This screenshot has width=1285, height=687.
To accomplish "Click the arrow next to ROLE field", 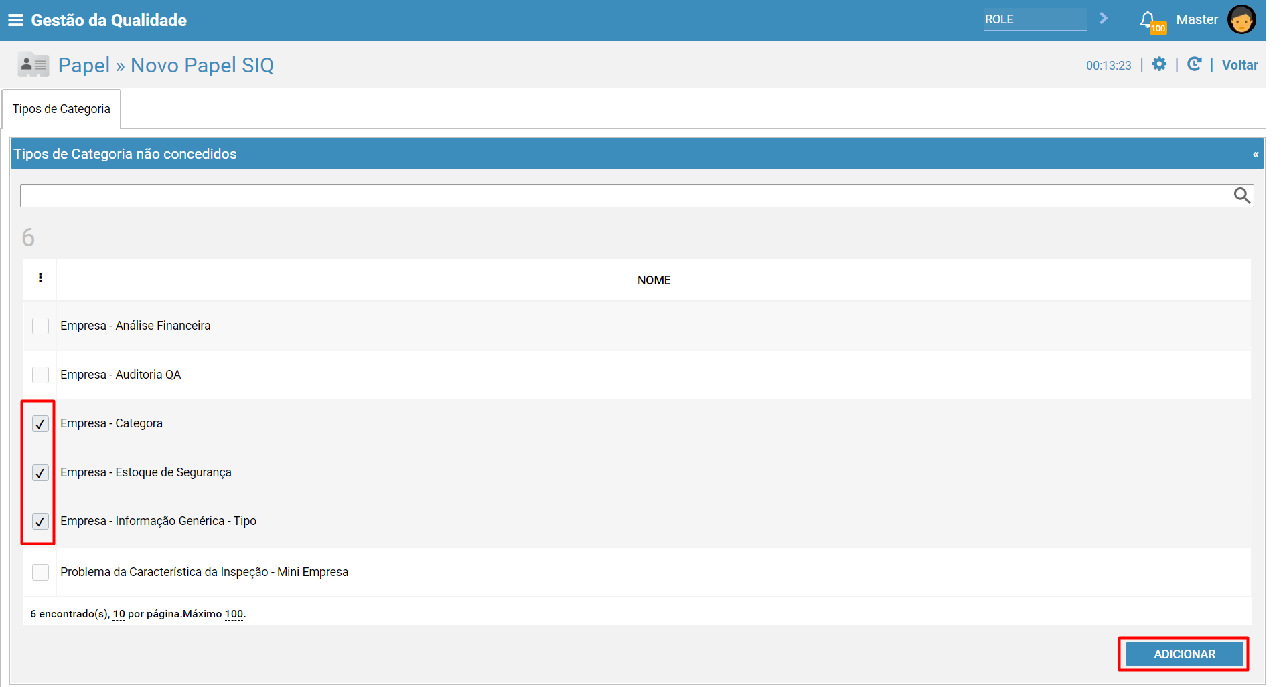I will (x=1104, y=19).
